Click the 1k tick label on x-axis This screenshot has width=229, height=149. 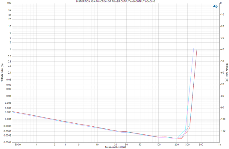click(219, 145)
